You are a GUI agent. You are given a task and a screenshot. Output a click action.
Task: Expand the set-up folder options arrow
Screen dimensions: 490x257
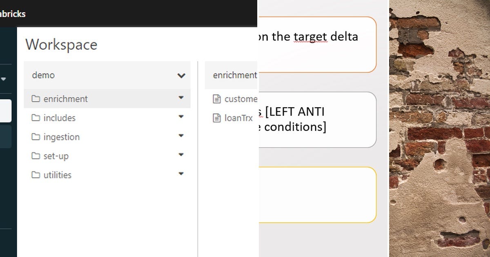tap(181, 155)
